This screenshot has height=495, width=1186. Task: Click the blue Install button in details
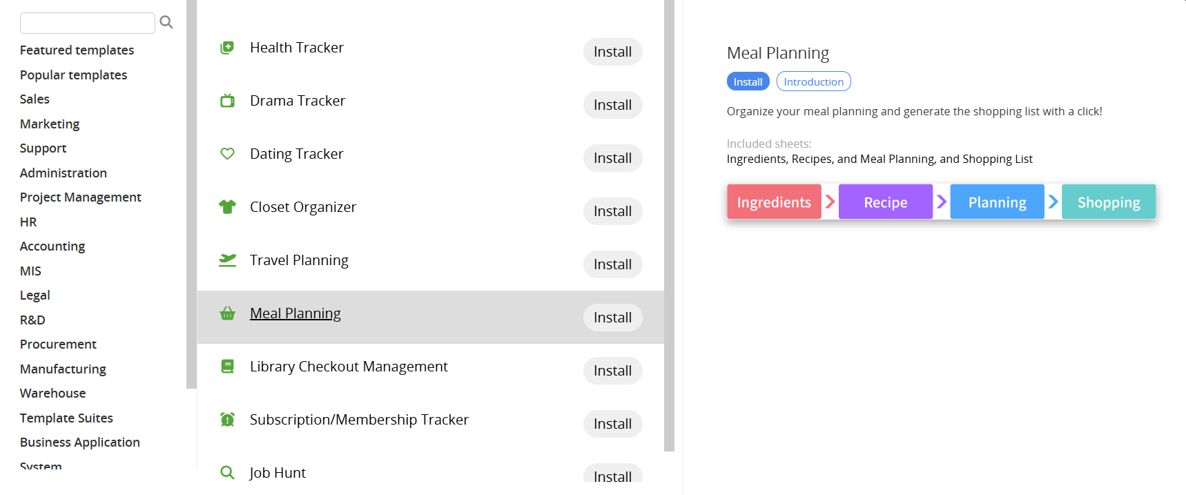pyautogui.click(x=748, y=81)
